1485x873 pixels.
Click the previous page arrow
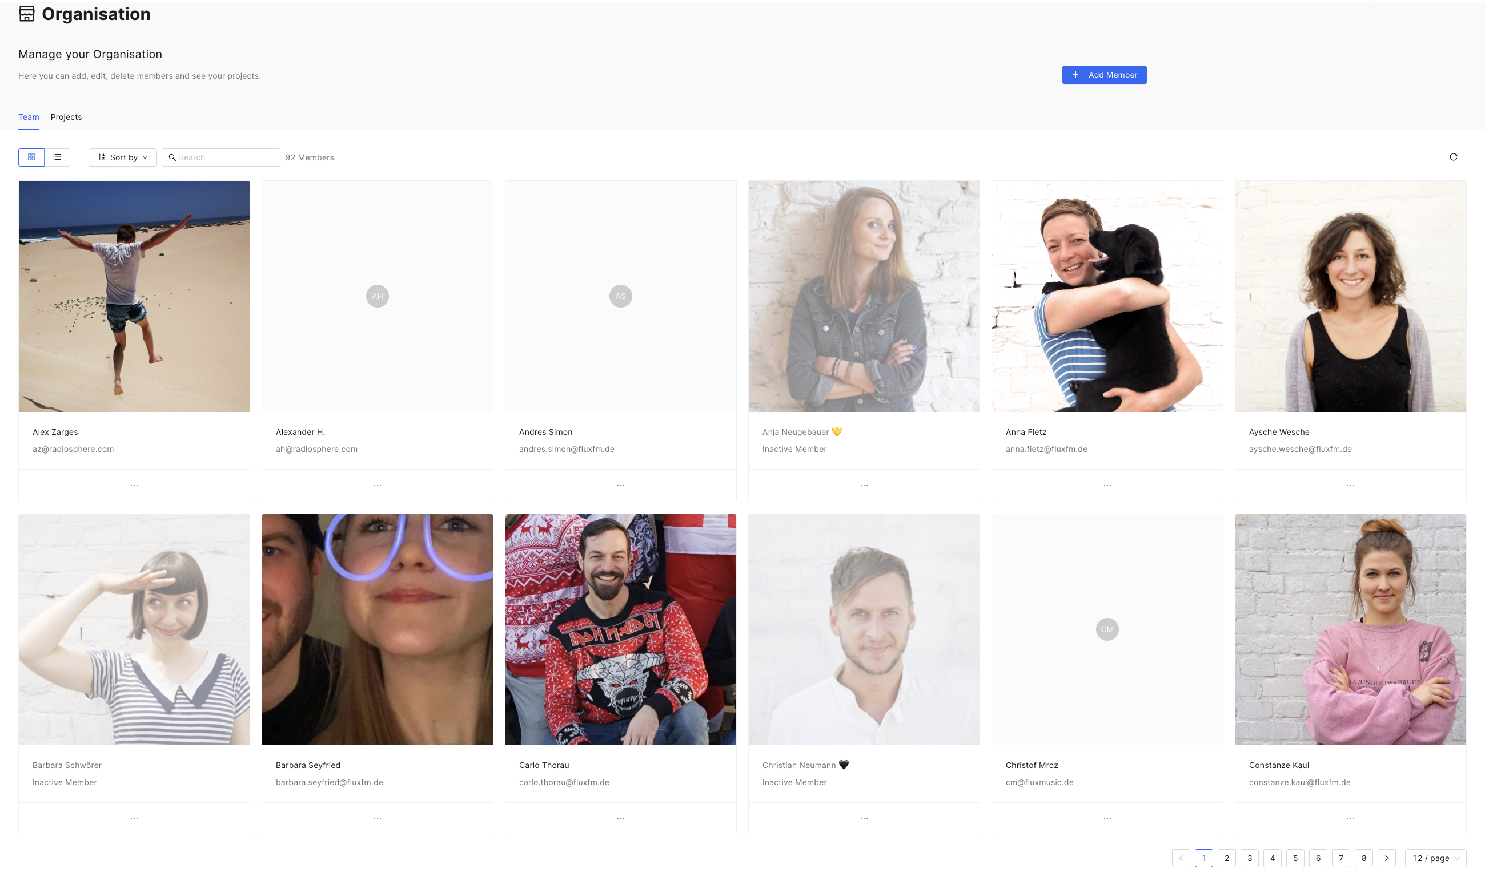(1181, 858)
